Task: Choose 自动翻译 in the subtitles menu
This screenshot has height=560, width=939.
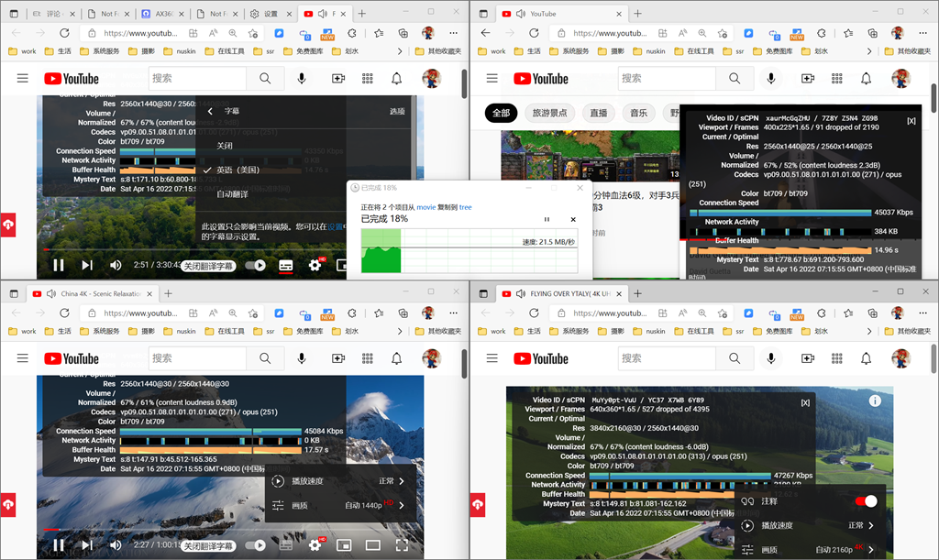Action: pos(232,194)
